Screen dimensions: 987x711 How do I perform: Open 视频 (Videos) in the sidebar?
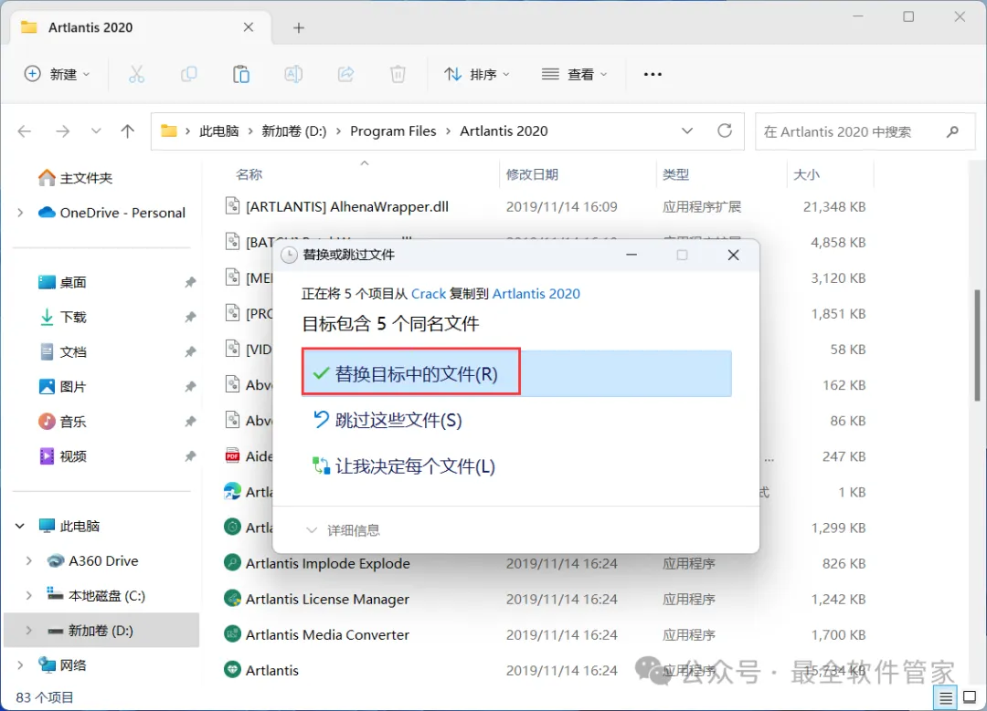coord(72,456)
